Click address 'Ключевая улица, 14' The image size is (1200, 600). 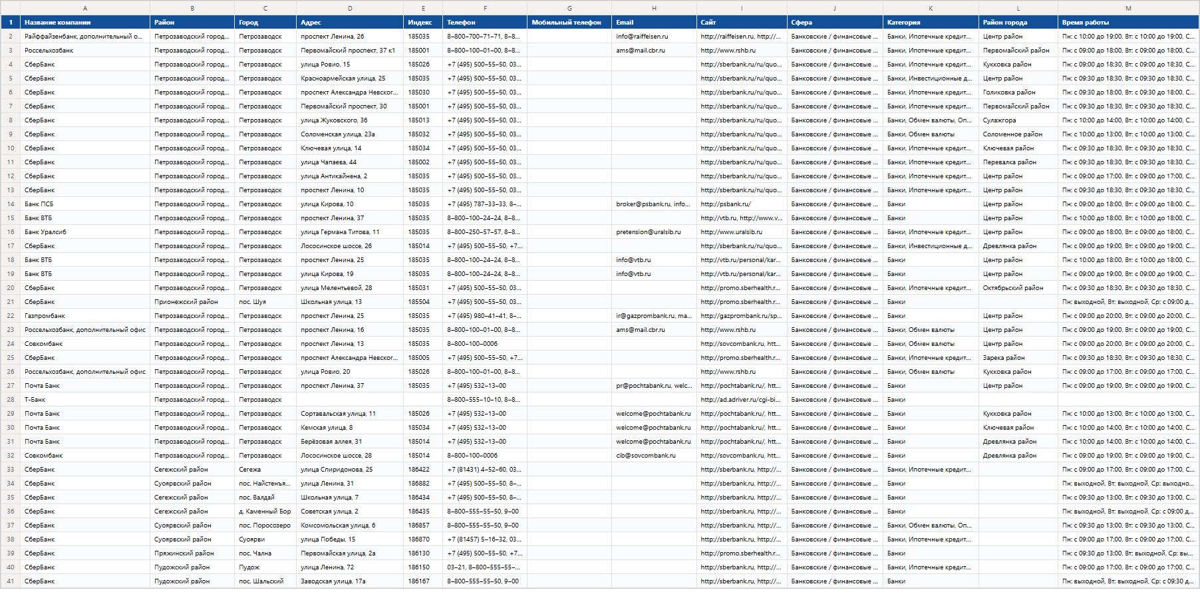(x=350, y=148)
